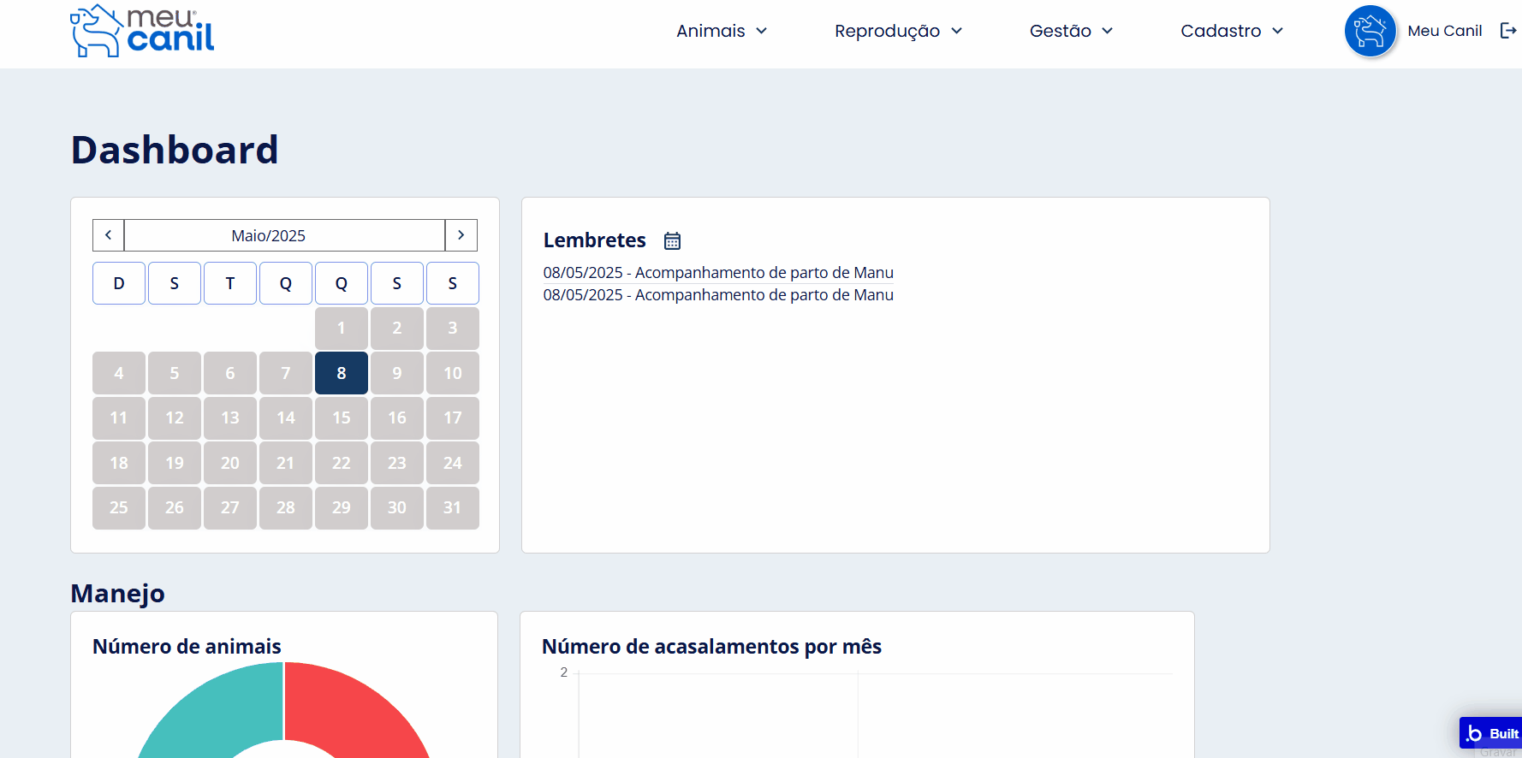
Task: Expand the Animais menu
Action: pyautogui.click(x=721, y=31)
